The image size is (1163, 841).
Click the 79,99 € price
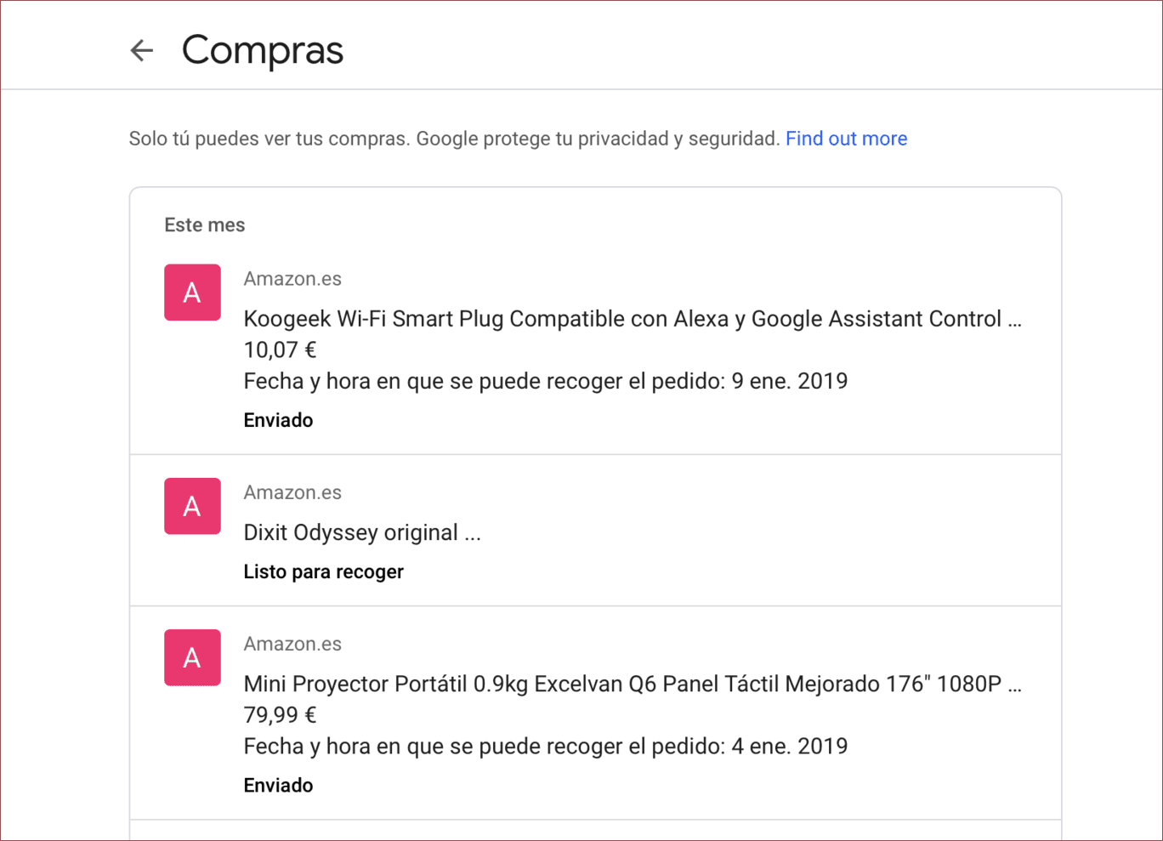[280, 715]
